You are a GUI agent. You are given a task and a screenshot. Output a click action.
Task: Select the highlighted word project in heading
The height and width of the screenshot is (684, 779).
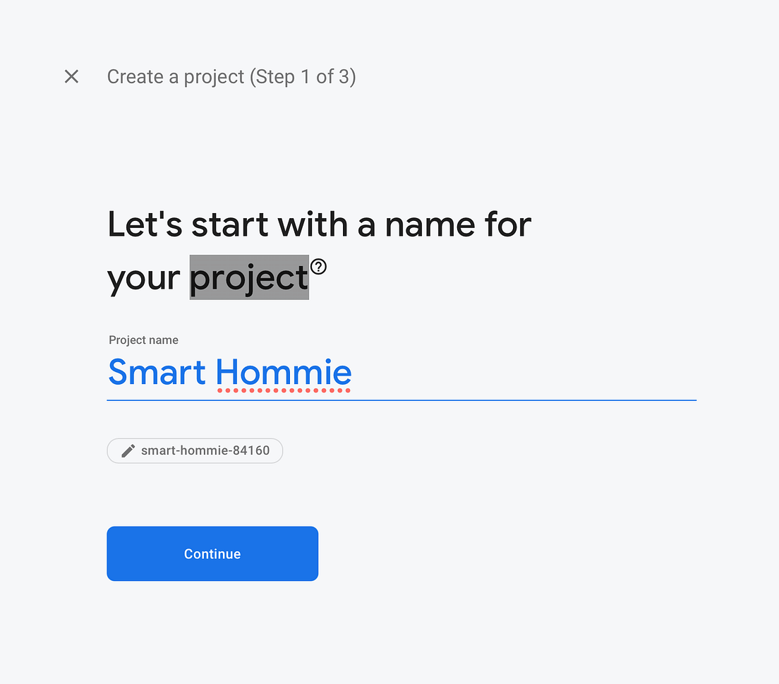(248, 277)
